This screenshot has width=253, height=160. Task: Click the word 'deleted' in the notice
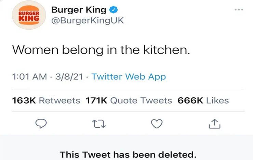point(178,154)
